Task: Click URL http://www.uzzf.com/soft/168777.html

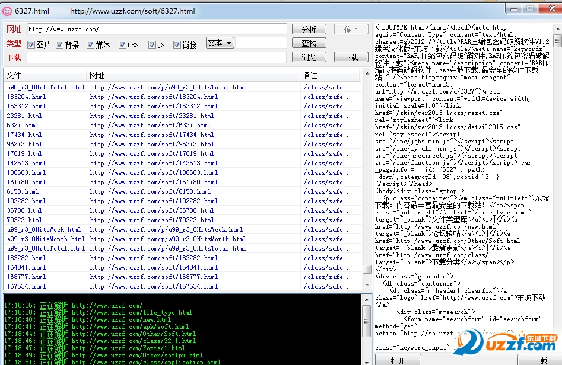Action: (x=154, y=277)
